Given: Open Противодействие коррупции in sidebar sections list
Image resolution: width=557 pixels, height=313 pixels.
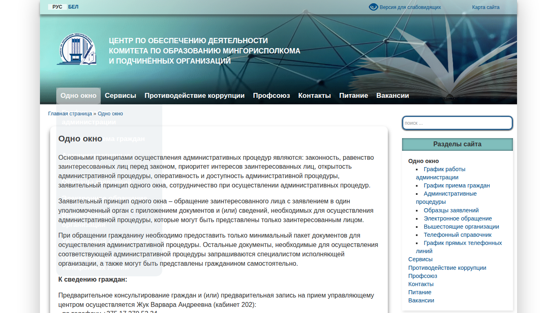Looking at the screenshot, I should pyautogui.click(x=447, y=268).
